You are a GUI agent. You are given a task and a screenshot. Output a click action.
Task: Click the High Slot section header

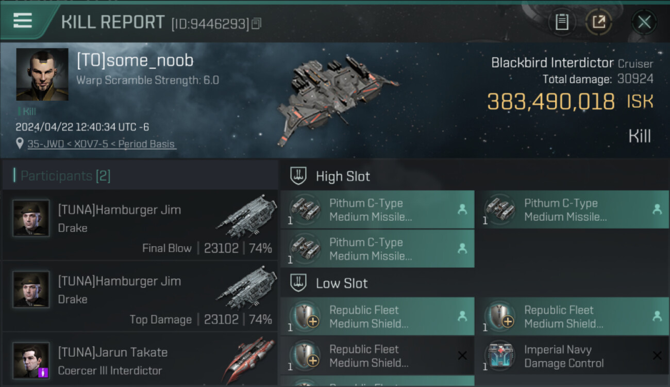click(343, 176)
